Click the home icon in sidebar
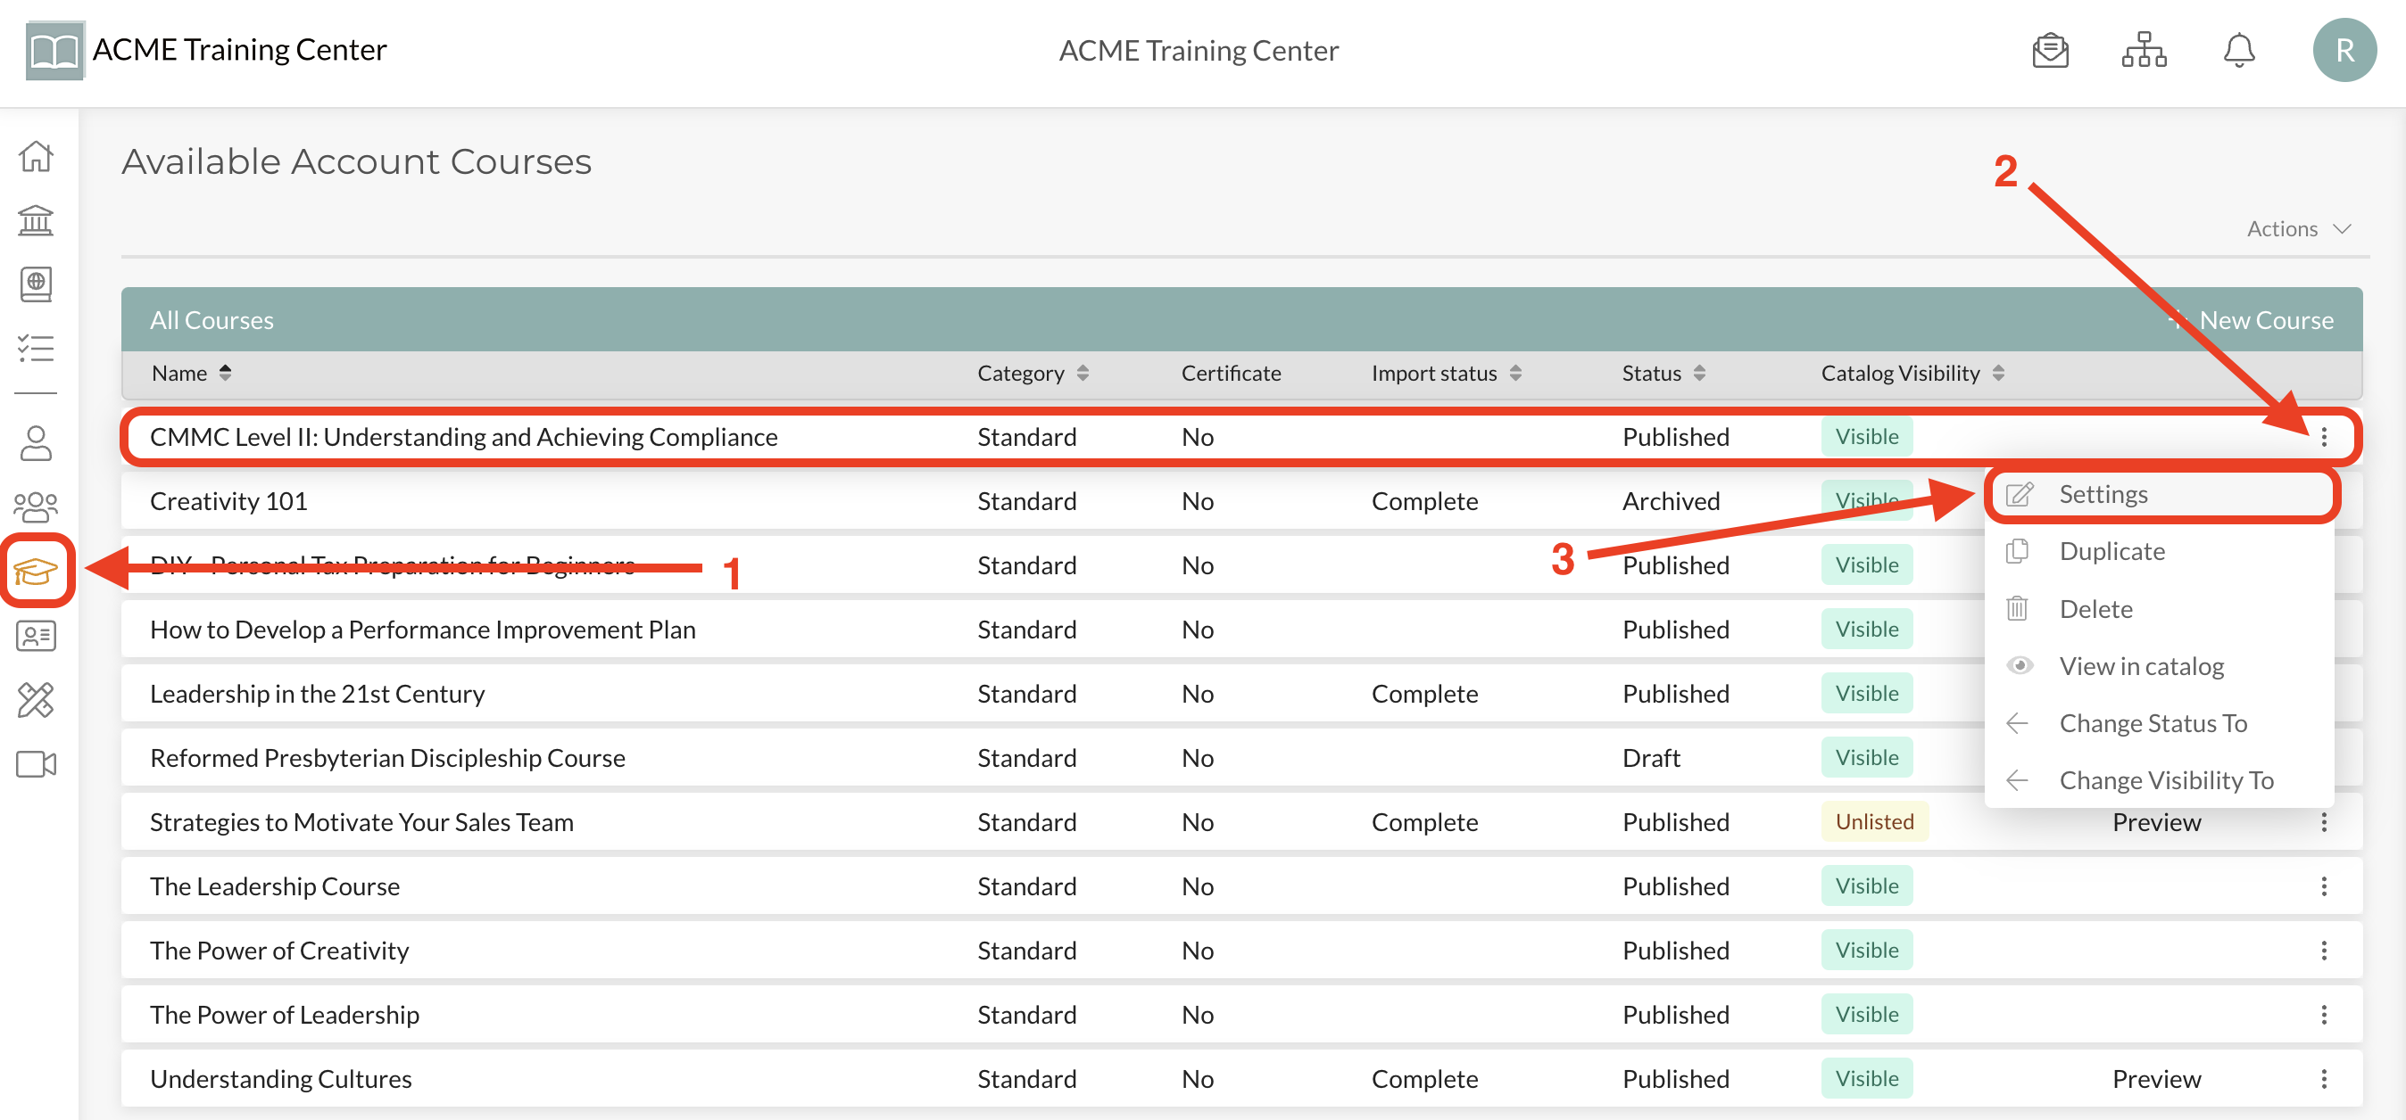 (37, 156)
